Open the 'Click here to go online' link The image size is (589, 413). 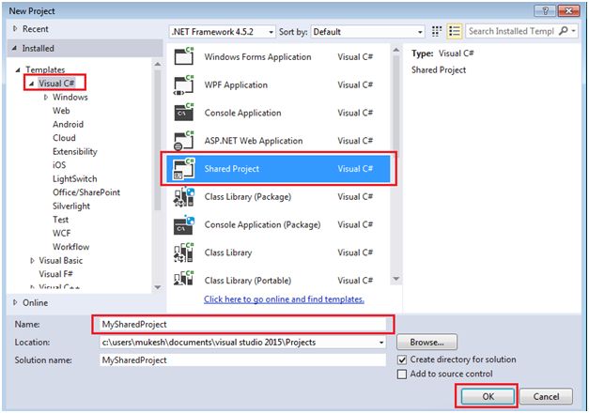point(284,299)
